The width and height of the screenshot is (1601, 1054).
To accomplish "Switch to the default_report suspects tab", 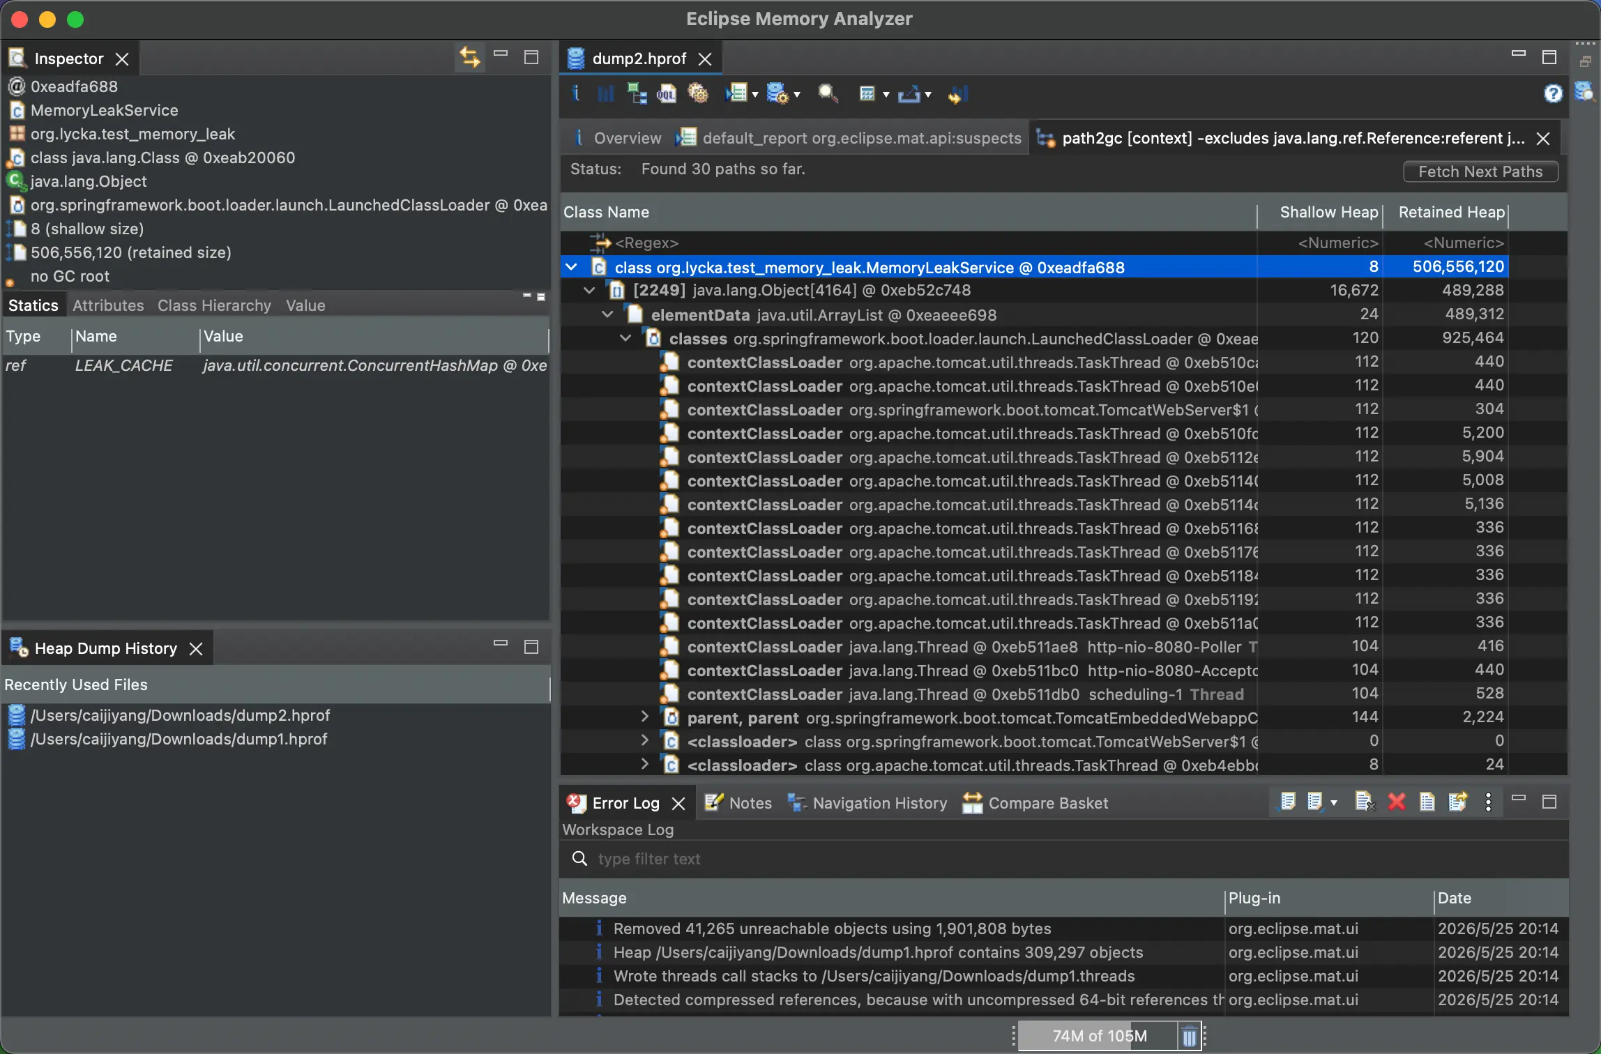I will (851, 138).
